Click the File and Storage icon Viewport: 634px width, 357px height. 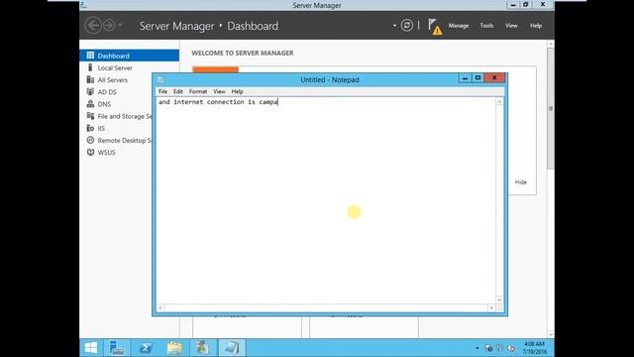(90, 116)
